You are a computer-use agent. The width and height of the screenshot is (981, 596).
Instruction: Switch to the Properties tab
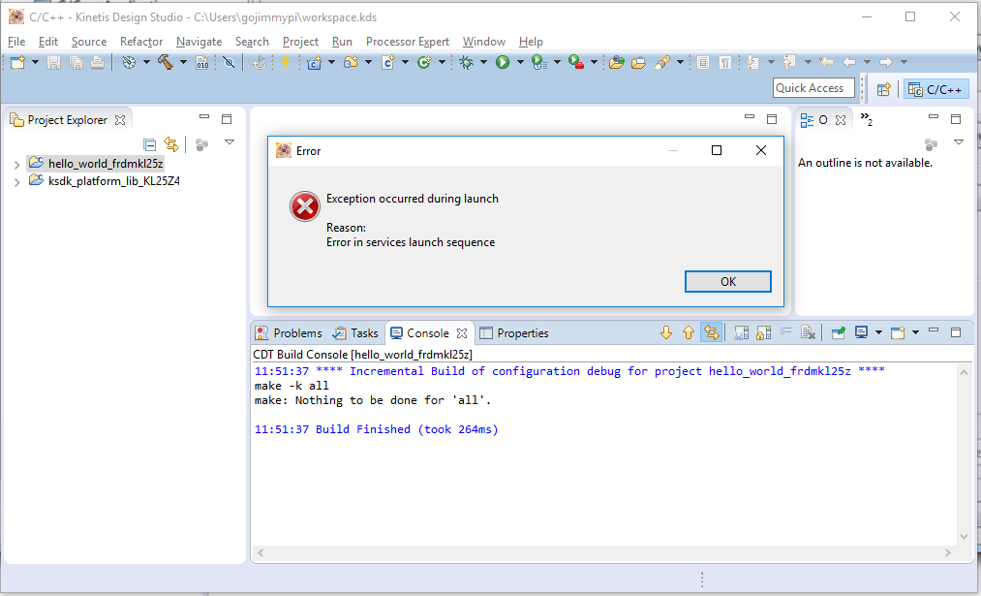[514, 333]
